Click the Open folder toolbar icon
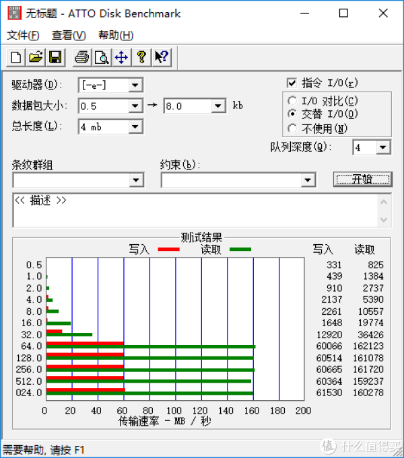Screen dimensions: 404x458 [36, 57]
